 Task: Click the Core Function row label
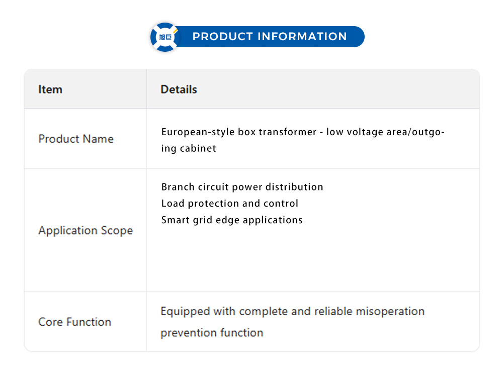point(74,322)
